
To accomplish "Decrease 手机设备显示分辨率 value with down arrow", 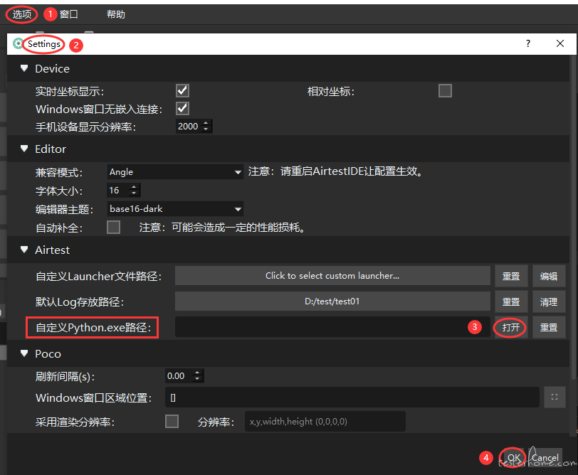I will pos(206,129).
